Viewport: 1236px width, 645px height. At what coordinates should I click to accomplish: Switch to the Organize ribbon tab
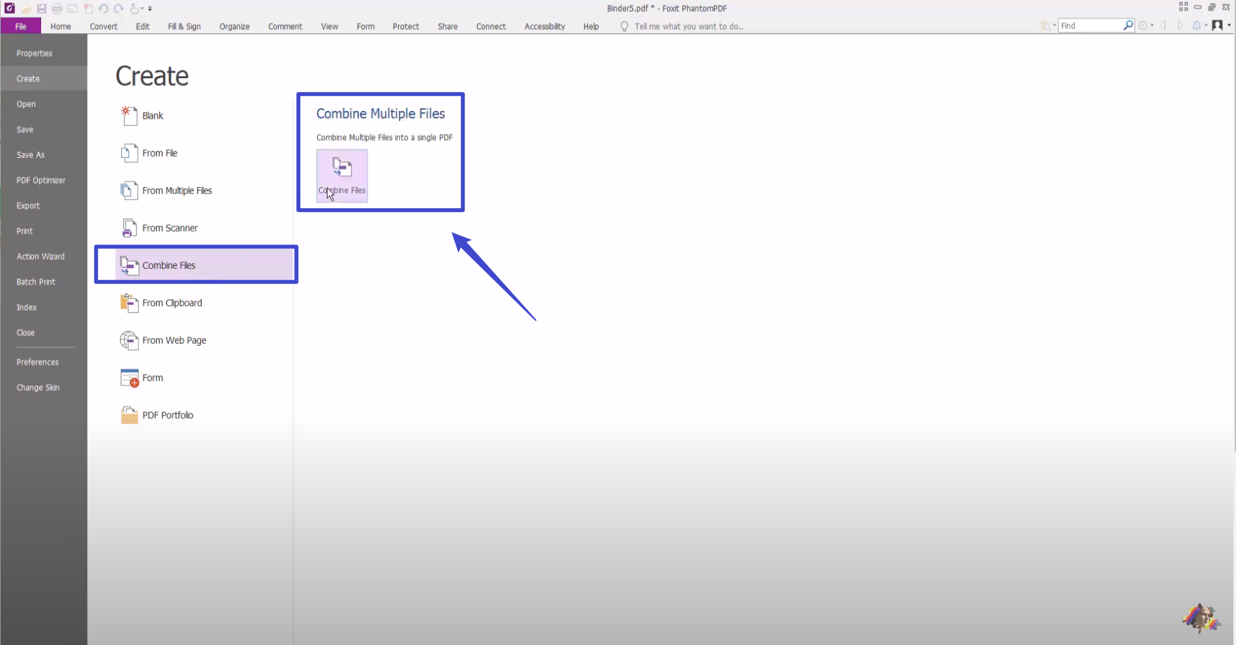(x=234, y=27)
